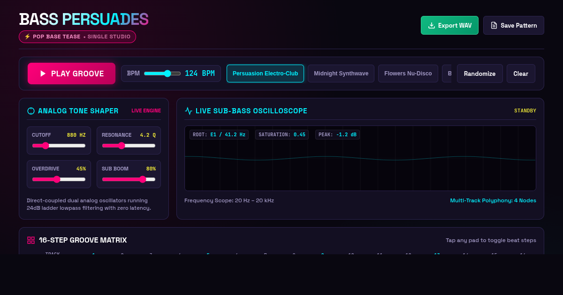Adjust the BPM tempo slider

pos(162,74)
